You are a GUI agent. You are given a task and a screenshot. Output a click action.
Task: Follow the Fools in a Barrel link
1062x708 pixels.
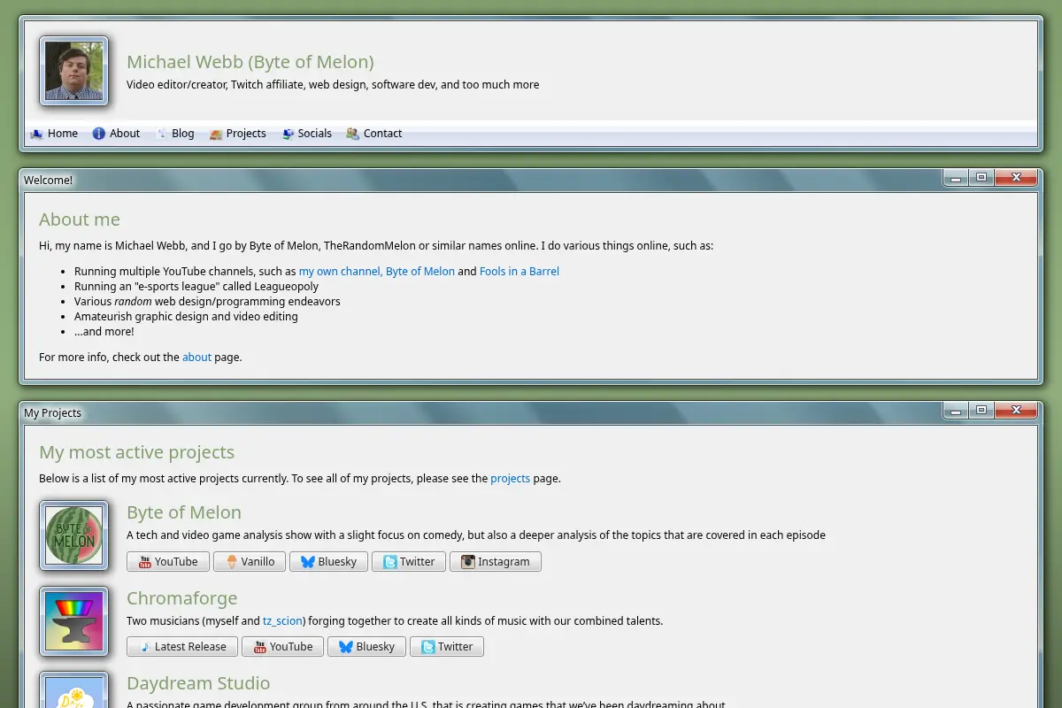click(x=519, y=272)
